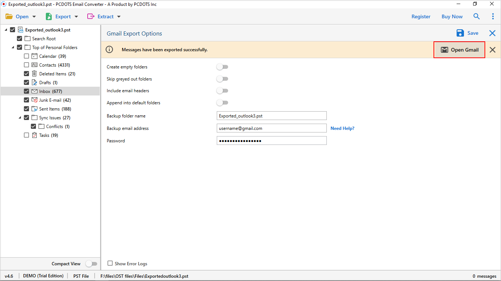The width and height of the screenshot is (501, 281).
Task: Collapse the Exported_outlook3.pst tree node
Action: (6, 30)
